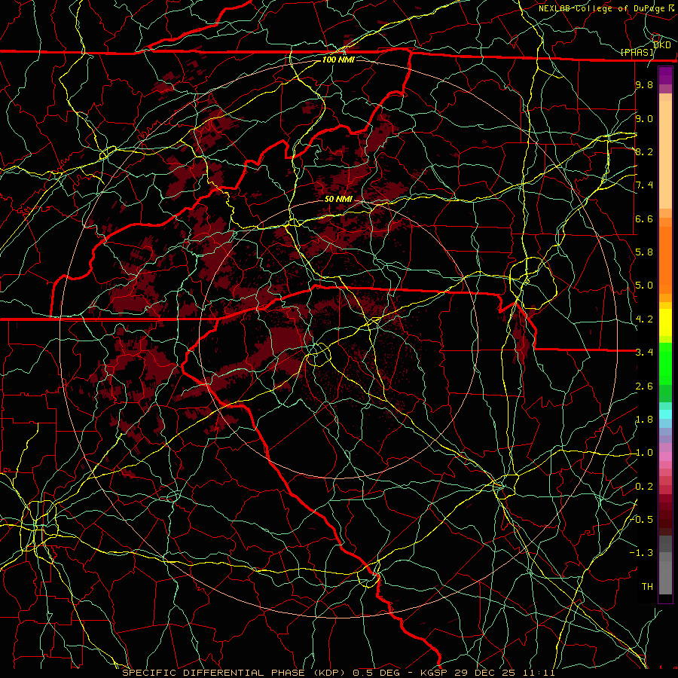Click the cyan segment of the color bar
The width and height of the screenshot is (678, 678).
tap(665, 414)
